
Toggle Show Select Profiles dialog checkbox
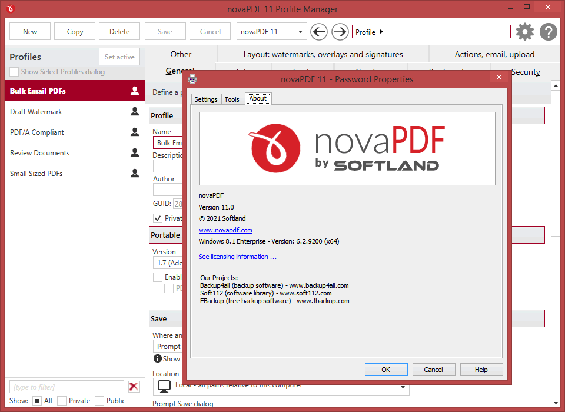point(14,72)
